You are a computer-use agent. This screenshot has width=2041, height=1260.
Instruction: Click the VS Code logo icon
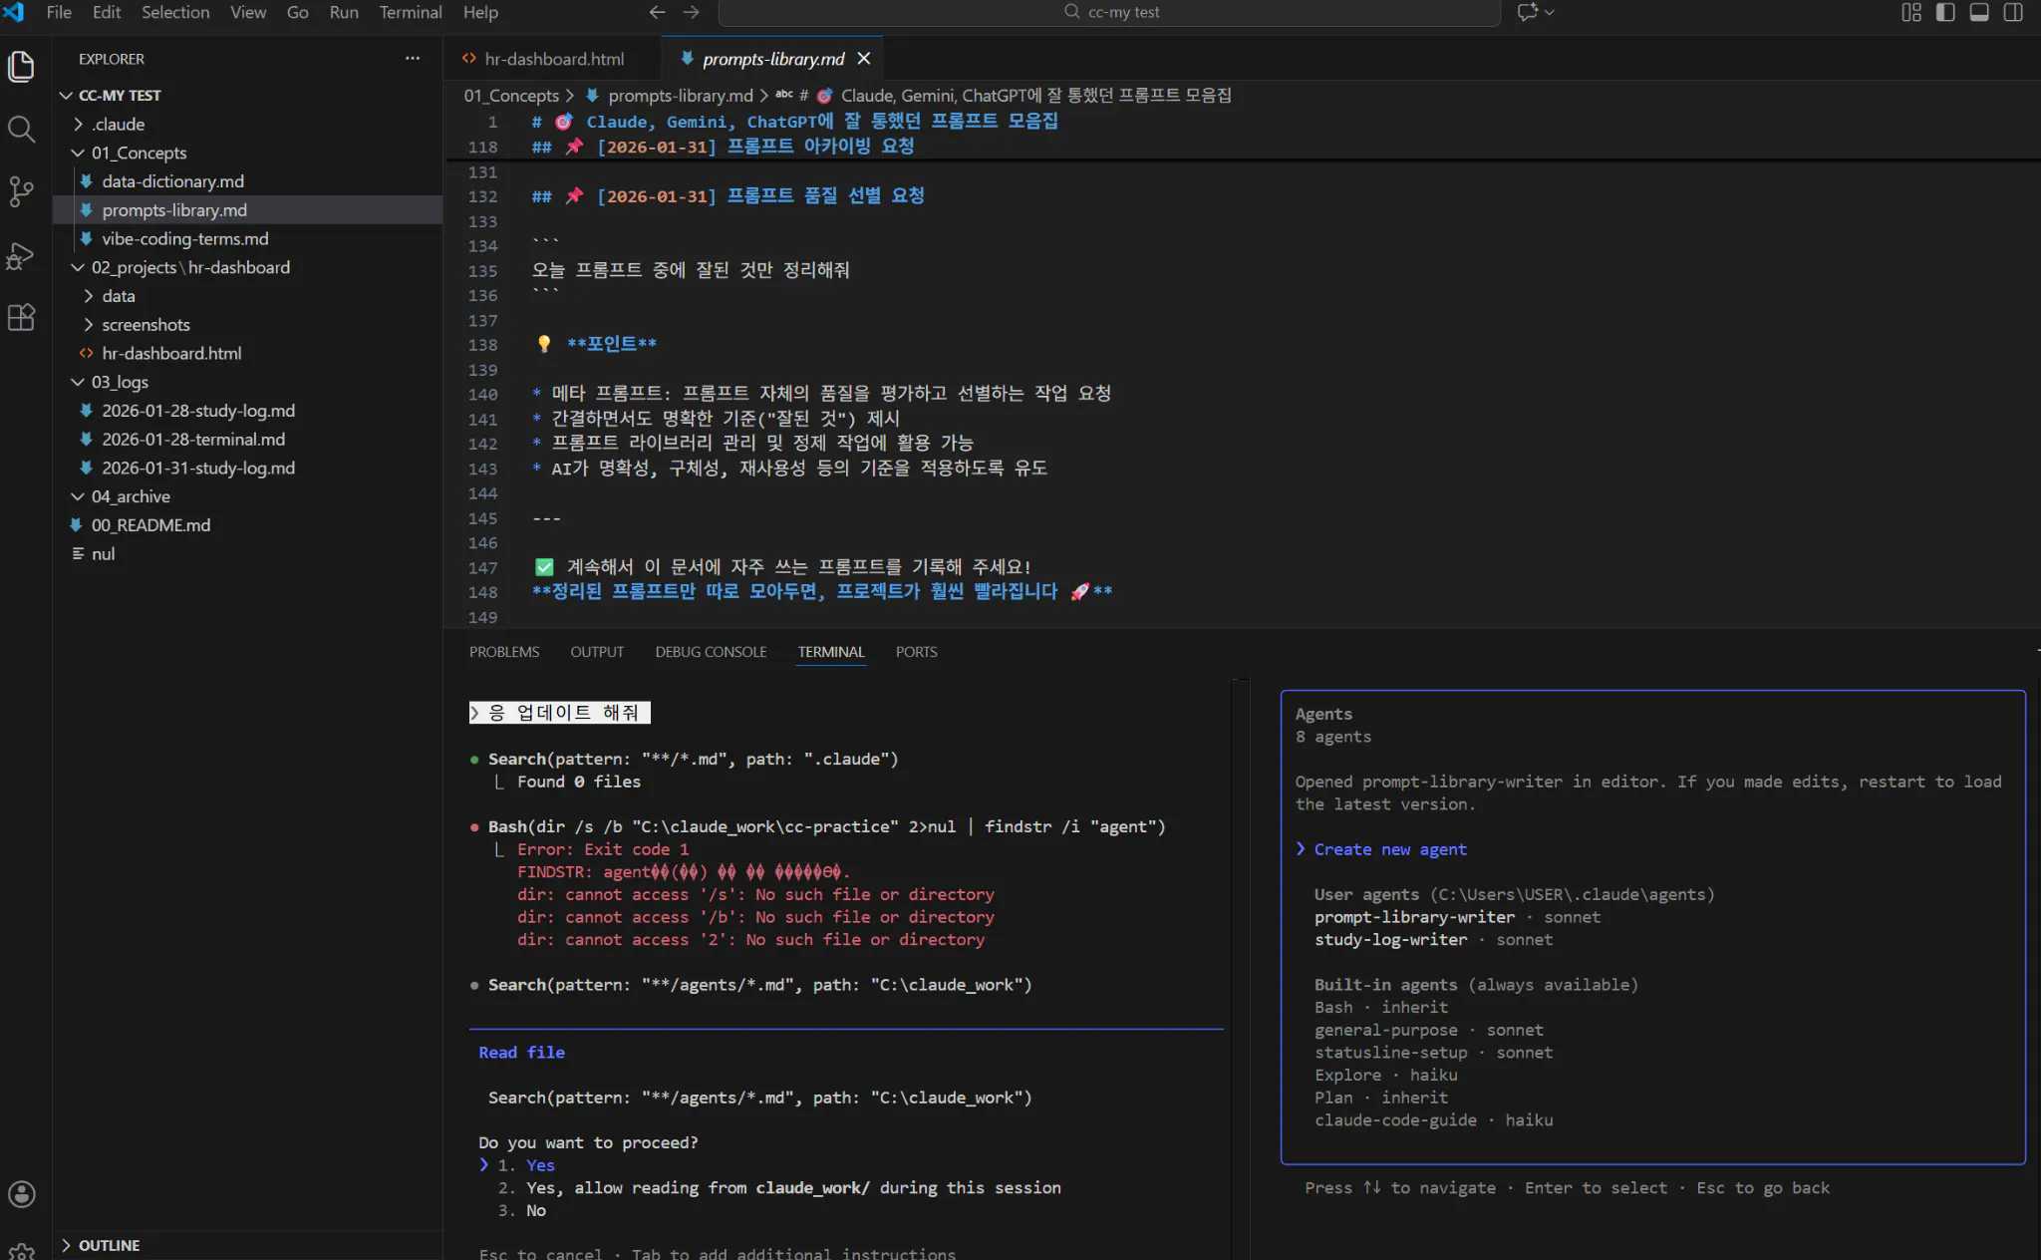14,12
